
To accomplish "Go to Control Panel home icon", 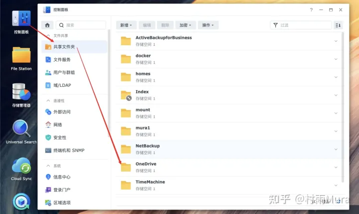I will pos(47,25).
